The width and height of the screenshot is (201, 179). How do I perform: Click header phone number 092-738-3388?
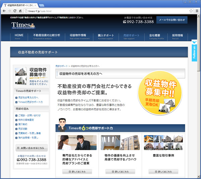(138, 22)
